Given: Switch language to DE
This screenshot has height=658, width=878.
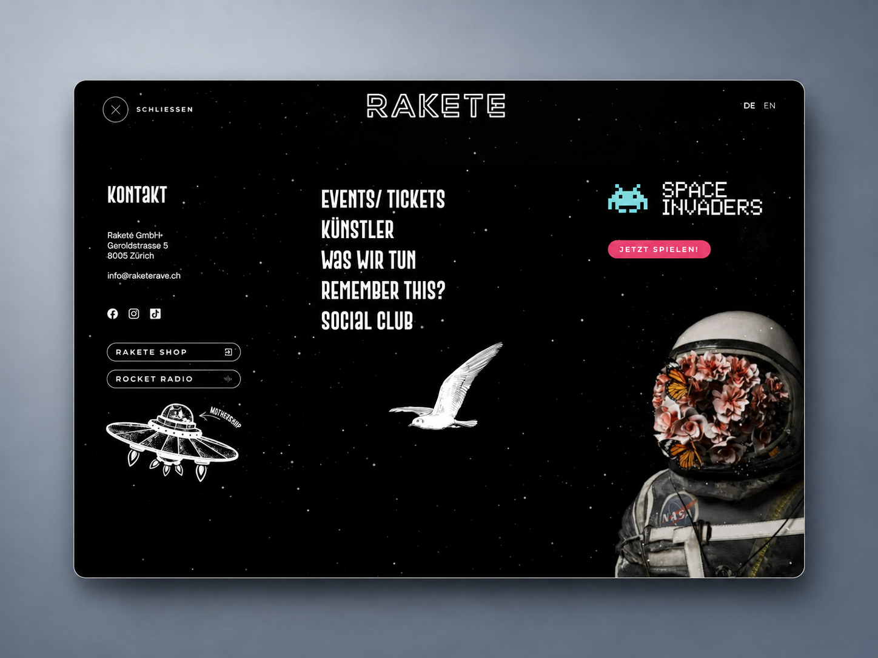Looking at the screenshot, I should click(x=749, y=105).
